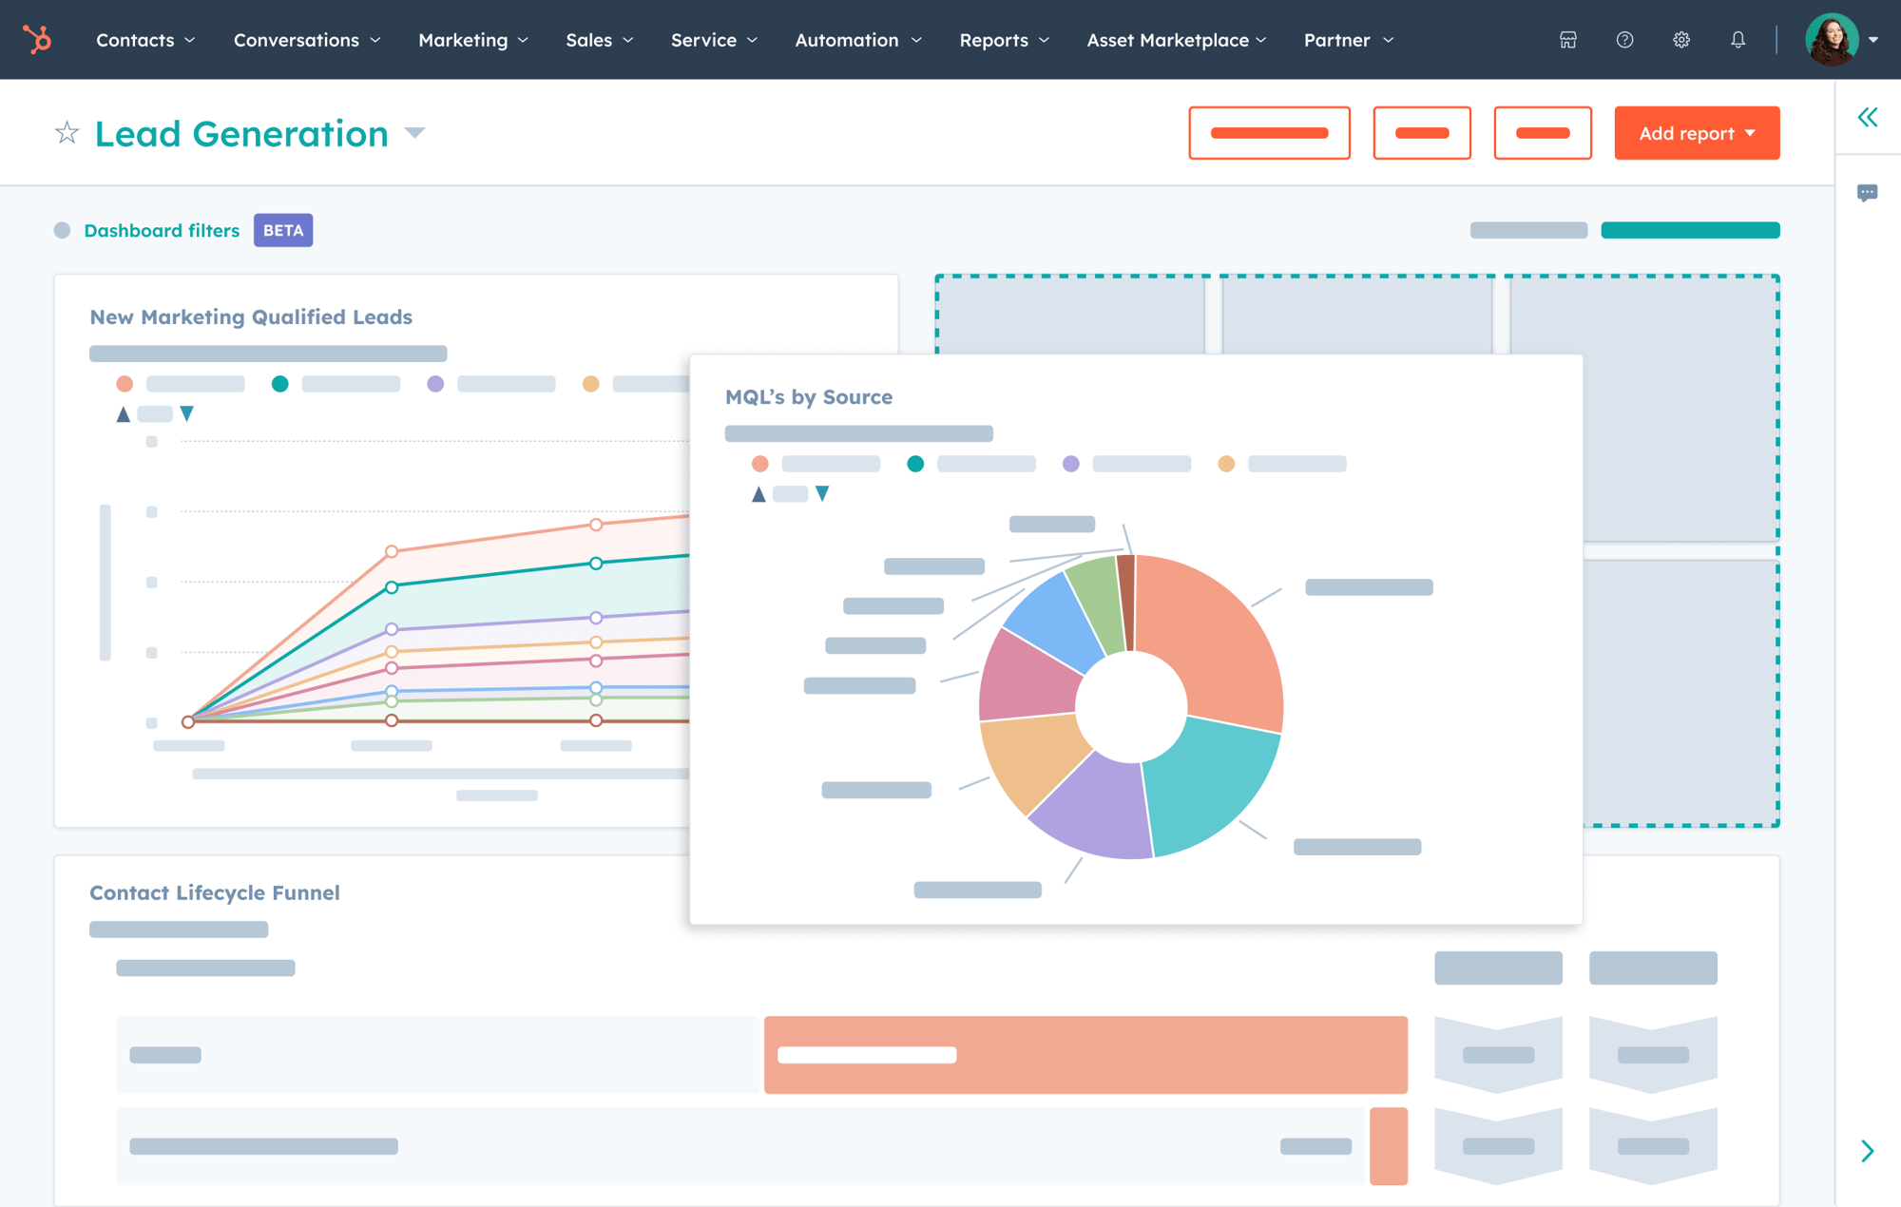Click up triangle in New Marketing Qualified Leads legend
1901x1207 pixels.
pos(123,414)
